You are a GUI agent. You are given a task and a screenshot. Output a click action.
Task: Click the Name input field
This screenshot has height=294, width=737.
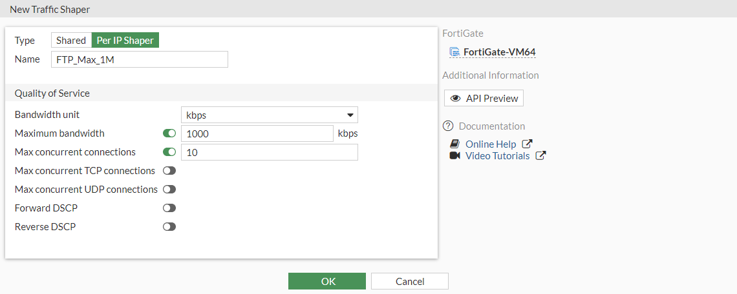click(139, 60)
